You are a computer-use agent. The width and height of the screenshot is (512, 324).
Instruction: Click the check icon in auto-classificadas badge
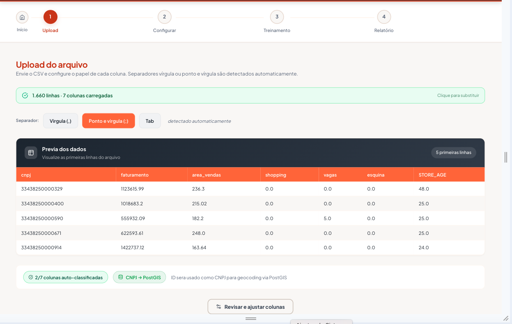tap(31, 277)
